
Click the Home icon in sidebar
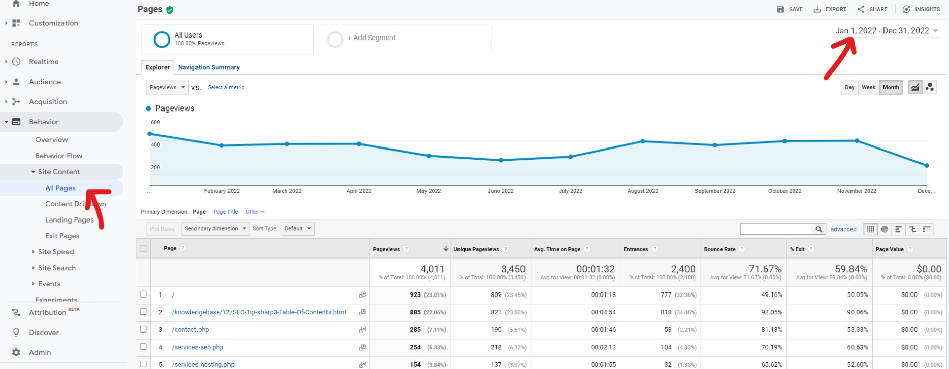coord(16,4)
